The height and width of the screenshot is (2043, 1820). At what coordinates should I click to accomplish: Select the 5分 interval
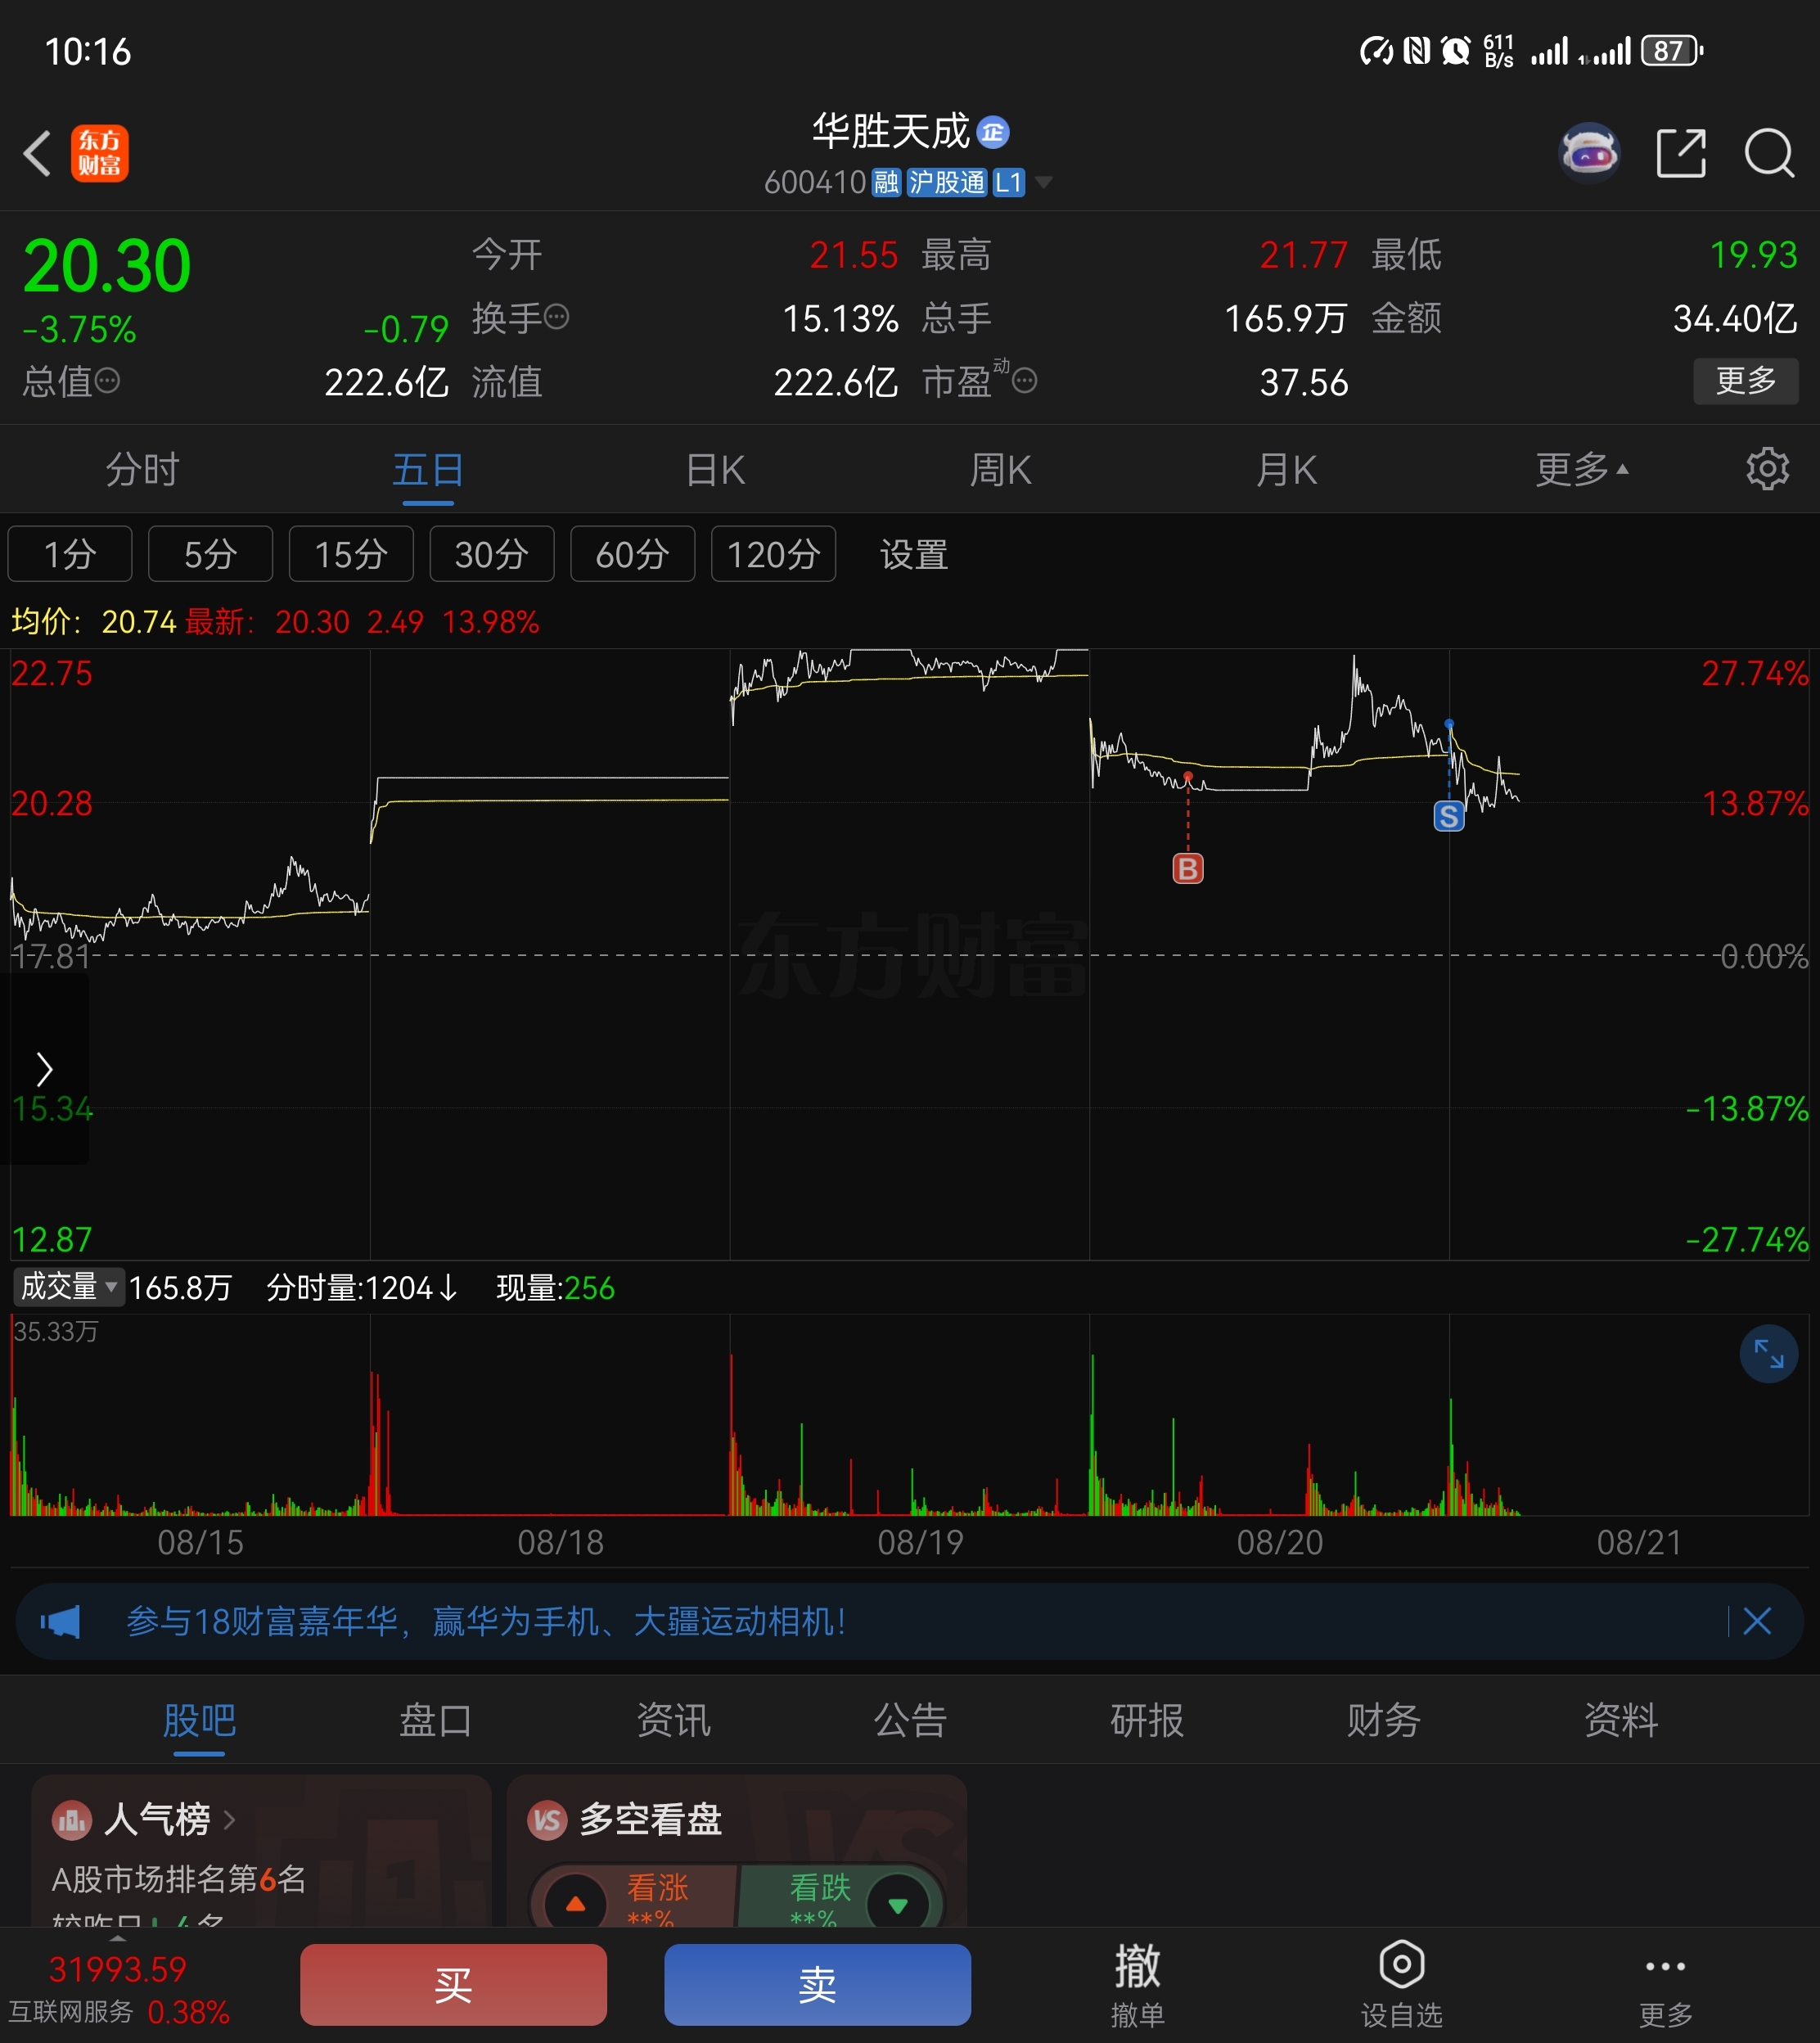point(210,554)
